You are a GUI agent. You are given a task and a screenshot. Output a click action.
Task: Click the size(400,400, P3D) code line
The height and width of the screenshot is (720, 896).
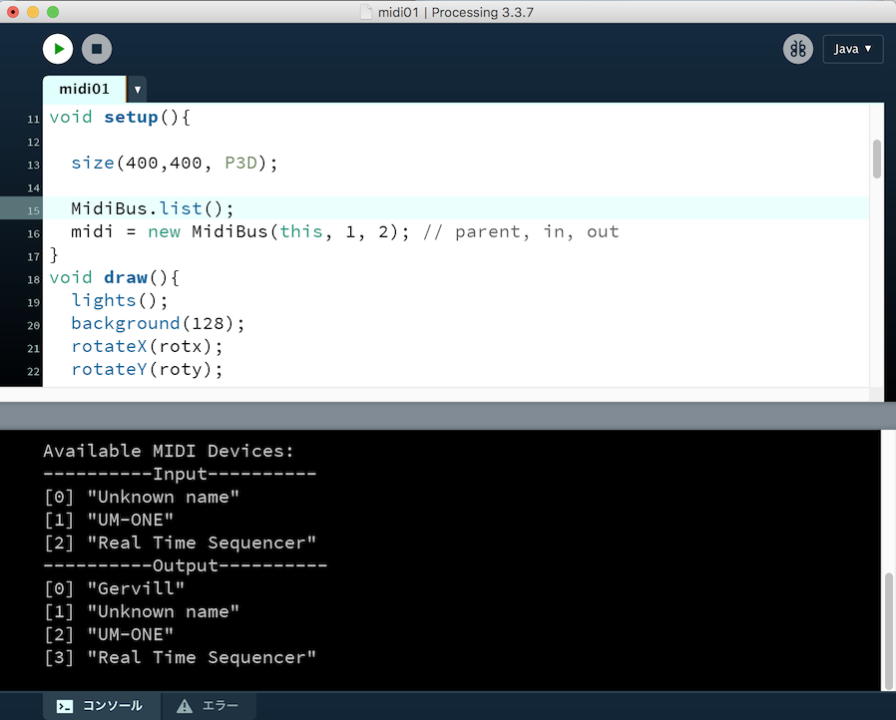[x=174, y=163]
